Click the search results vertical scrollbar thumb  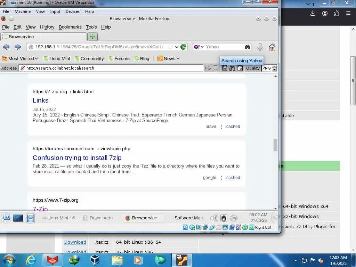(x=275, y=145)
